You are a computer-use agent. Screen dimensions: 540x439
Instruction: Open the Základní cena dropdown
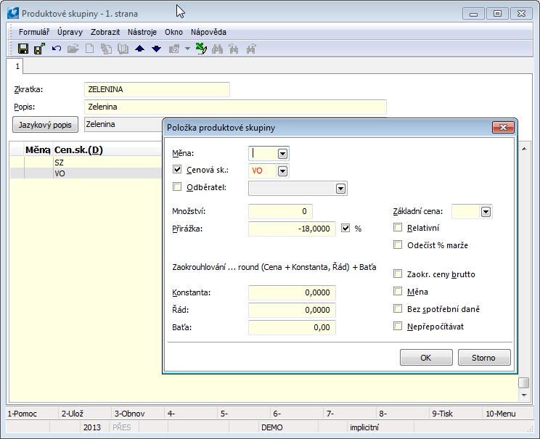click(x=486, y=212)
